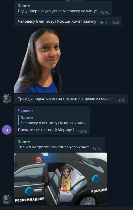
Task: Click the avatar next to Роскомнадзор image
Action: (x=7, y=200)
